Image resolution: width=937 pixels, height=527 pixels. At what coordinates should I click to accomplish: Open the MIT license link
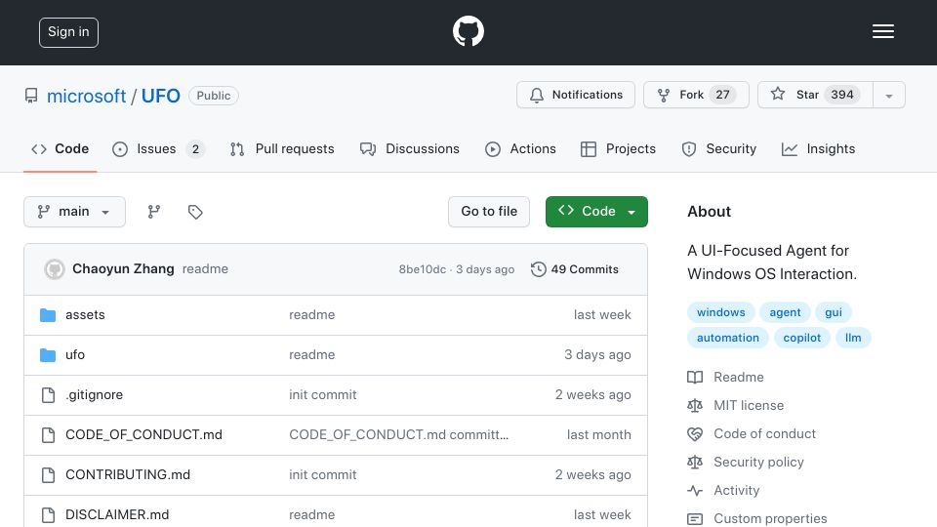(x=749, y=406)
